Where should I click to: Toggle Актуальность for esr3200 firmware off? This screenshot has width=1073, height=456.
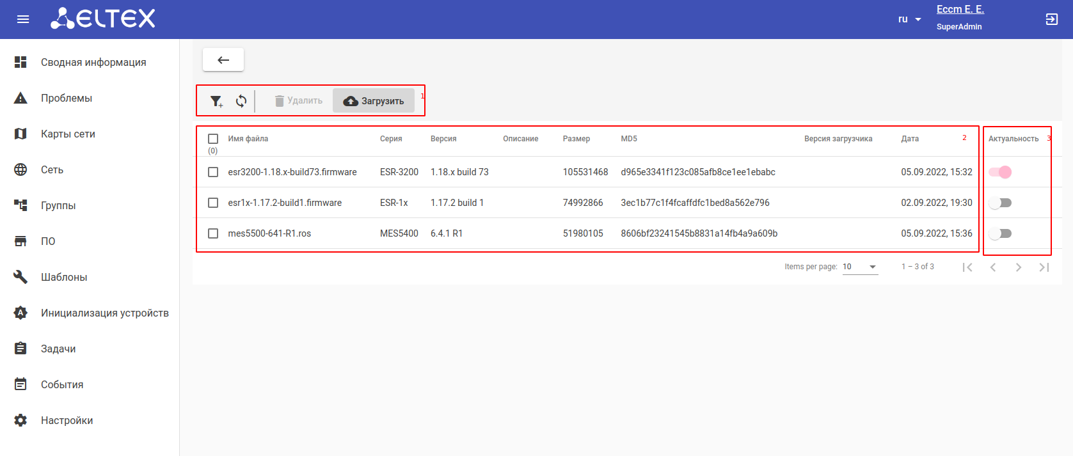(1000, 172)
